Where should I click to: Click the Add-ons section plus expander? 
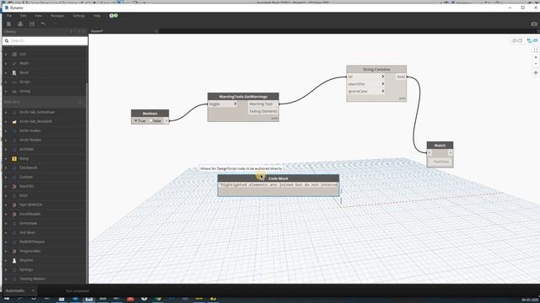pos(80,102)
